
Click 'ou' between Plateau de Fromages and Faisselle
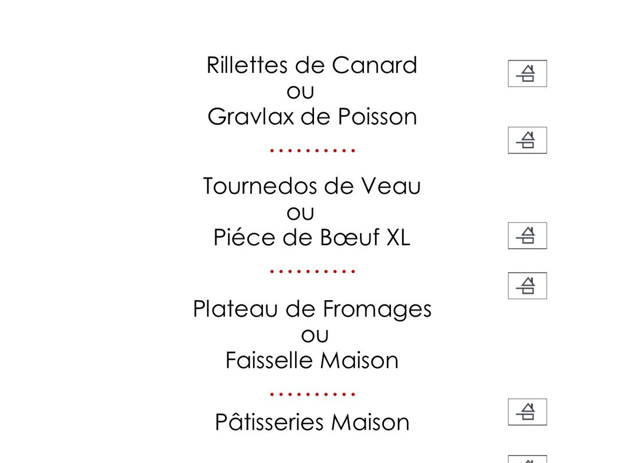click(315, 336)
